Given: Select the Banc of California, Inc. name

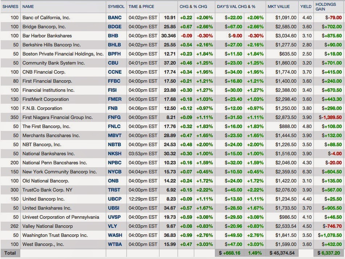Looking at the screenshot, I should tap(46, 18).
